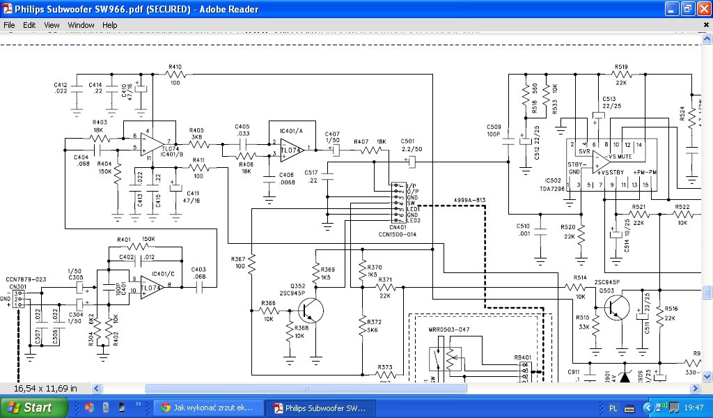
Task: Close the document with the menu bar X
Action: 706,25
